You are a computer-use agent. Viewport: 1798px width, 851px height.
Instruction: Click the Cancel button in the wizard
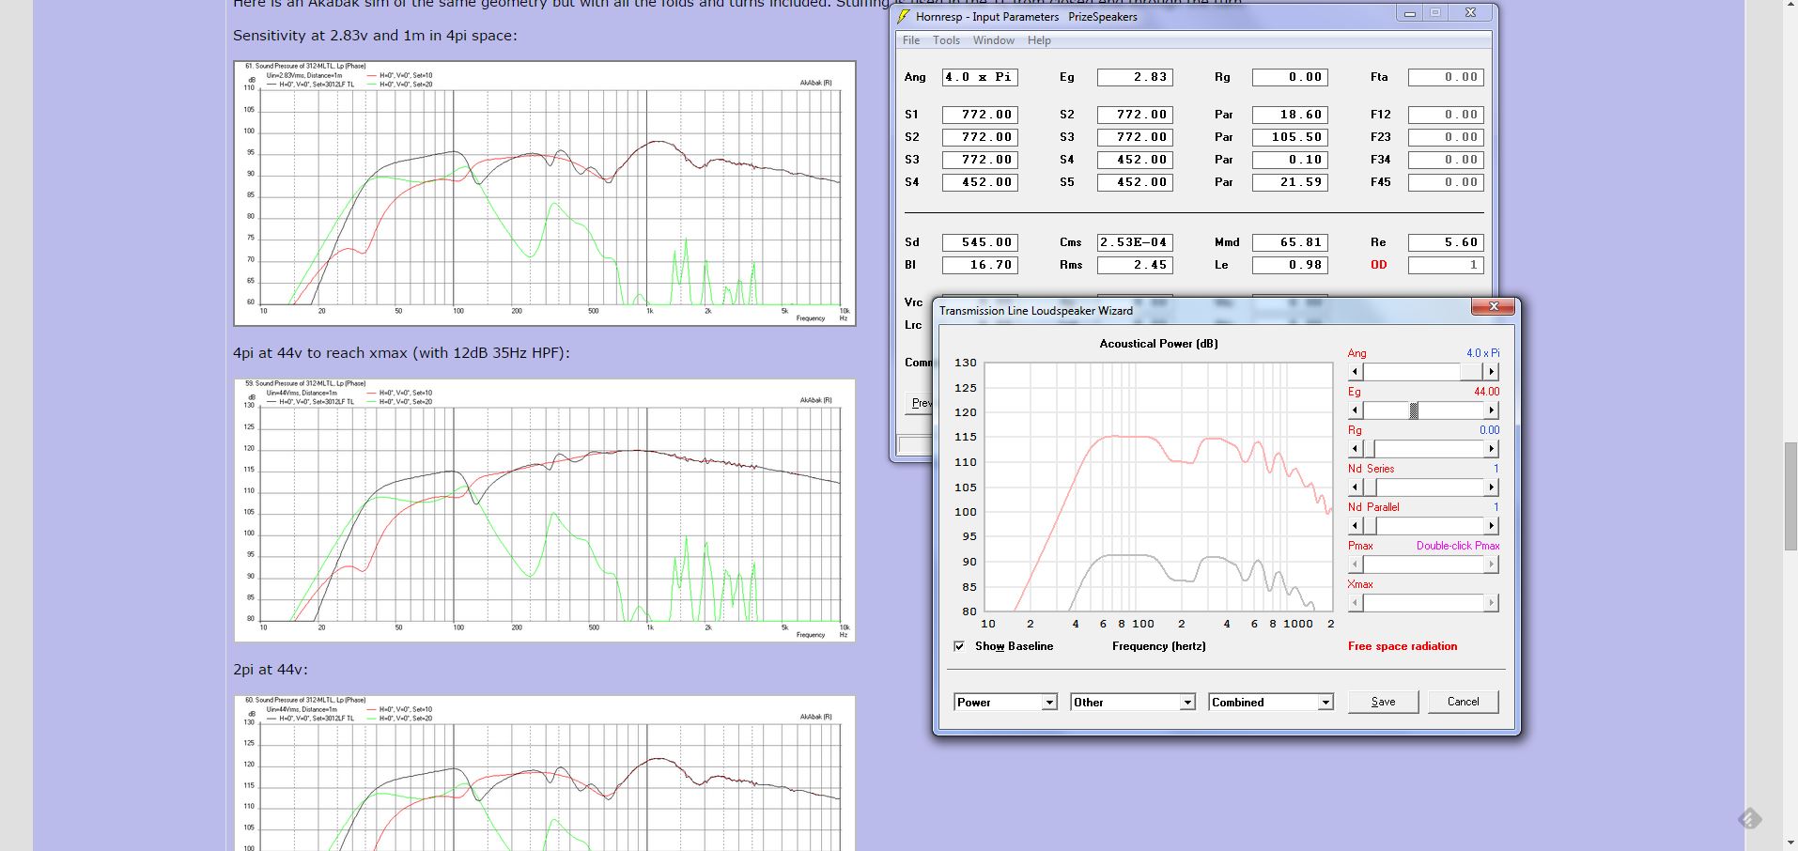[1463, 702]
